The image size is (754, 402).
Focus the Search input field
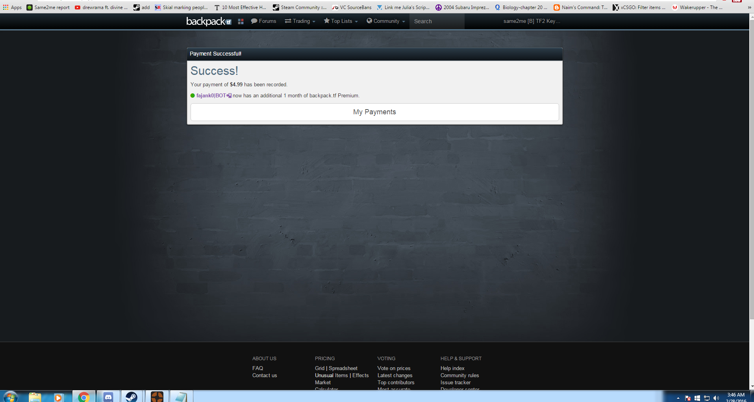437,21
